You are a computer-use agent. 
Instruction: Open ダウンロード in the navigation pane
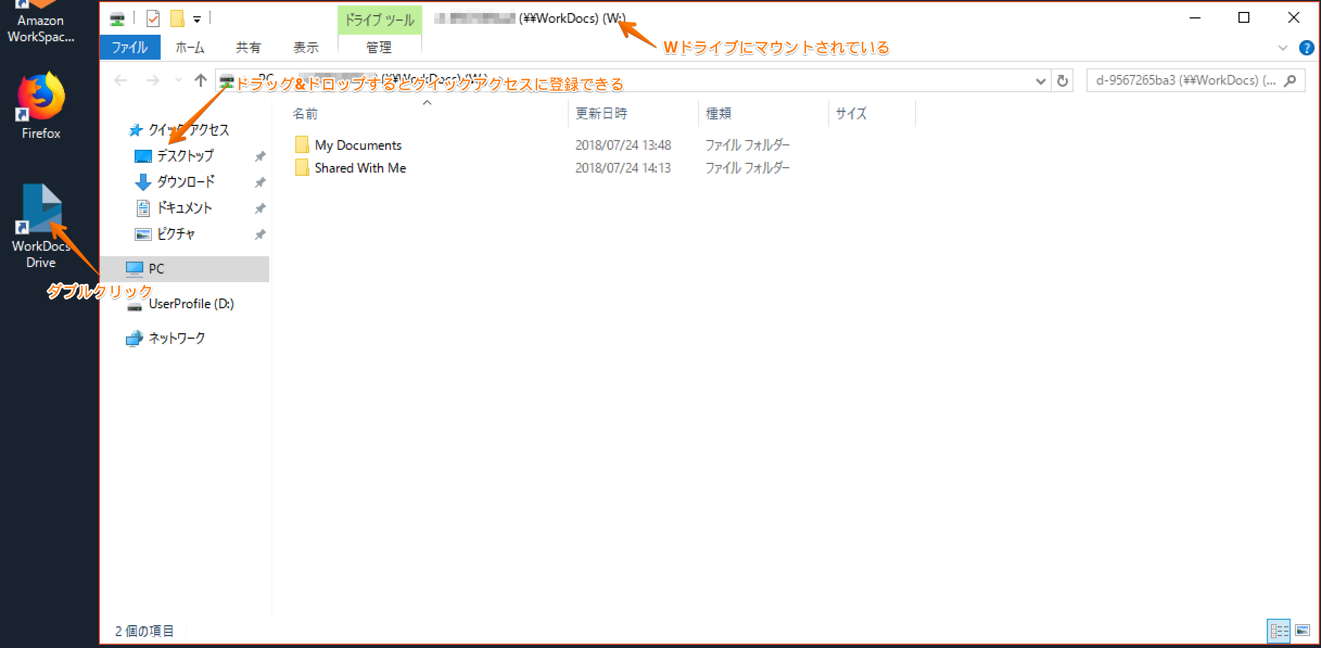click(186, 182)
